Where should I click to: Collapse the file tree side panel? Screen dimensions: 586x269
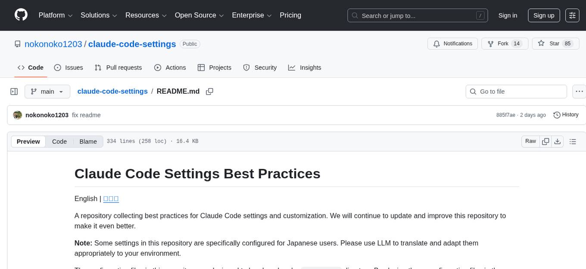pos(14,91)
